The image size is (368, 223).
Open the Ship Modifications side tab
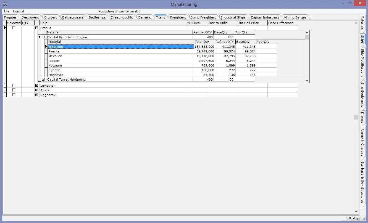362,63
